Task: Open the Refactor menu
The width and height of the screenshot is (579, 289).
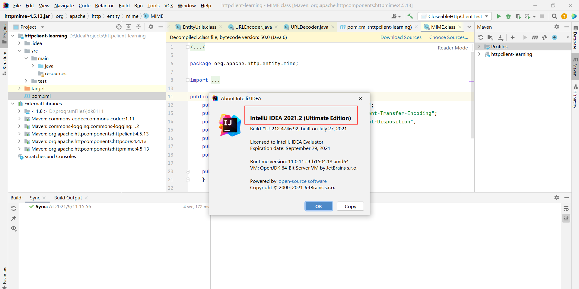Action: [104, 5]
